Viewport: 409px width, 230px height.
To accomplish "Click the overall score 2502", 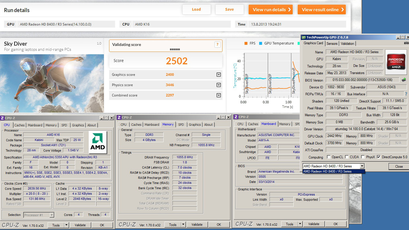I will pos(177,61).
